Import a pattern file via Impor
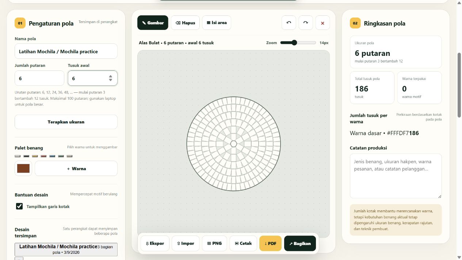462x260 pixels. [x=186, y=244]
